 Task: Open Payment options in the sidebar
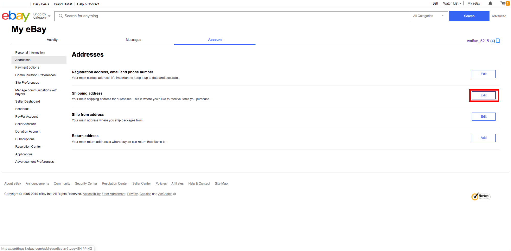tap(27, 67)
